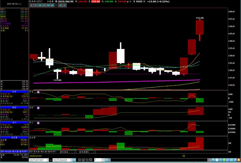Open the 短均量圖5 dropdown
241x163 pixels.
click(x=95, y=152)
